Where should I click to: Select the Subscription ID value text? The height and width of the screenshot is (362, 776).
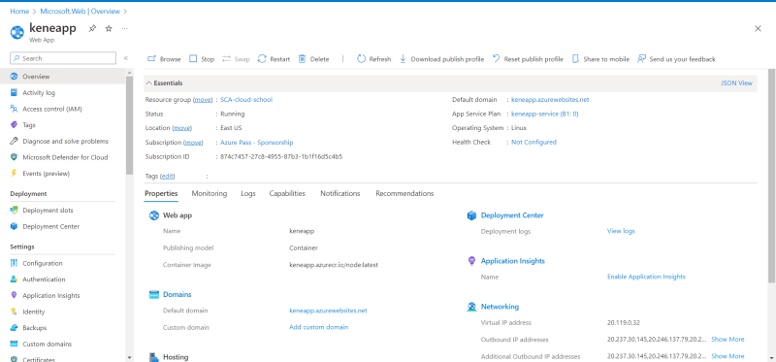tap(281, 157)
